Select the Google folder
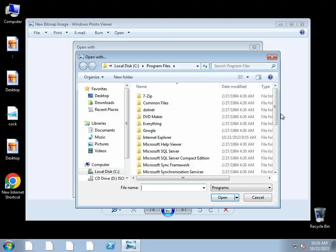This screenshot has width=336, height=252. tap(149, 131)
